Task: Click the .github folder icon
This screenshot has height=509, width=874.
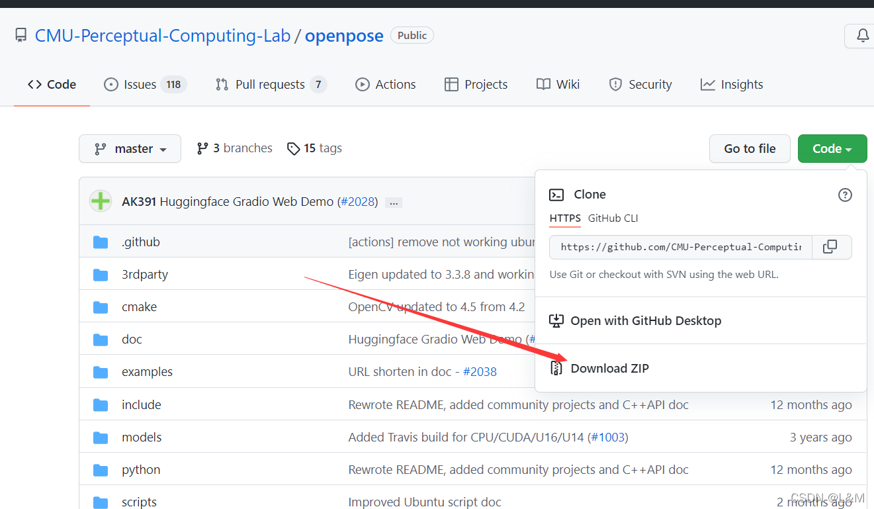Action: (101, 242)
